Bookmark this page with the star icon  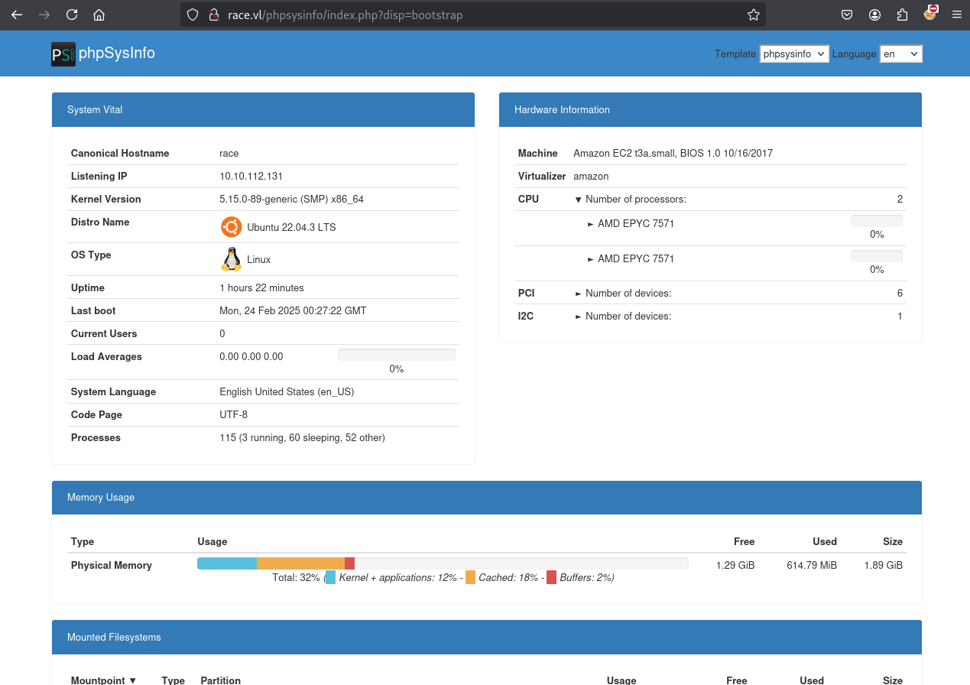pyautogui.click(x=754, y=15)
